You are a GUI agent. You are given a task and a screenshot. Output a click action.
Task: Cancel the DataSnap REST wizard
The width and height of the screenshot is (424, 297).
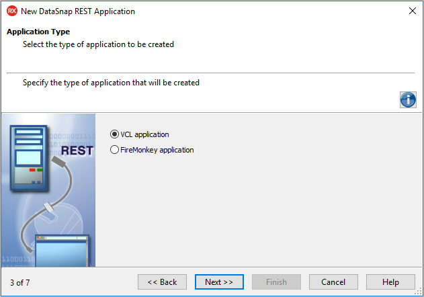[333, 282]
